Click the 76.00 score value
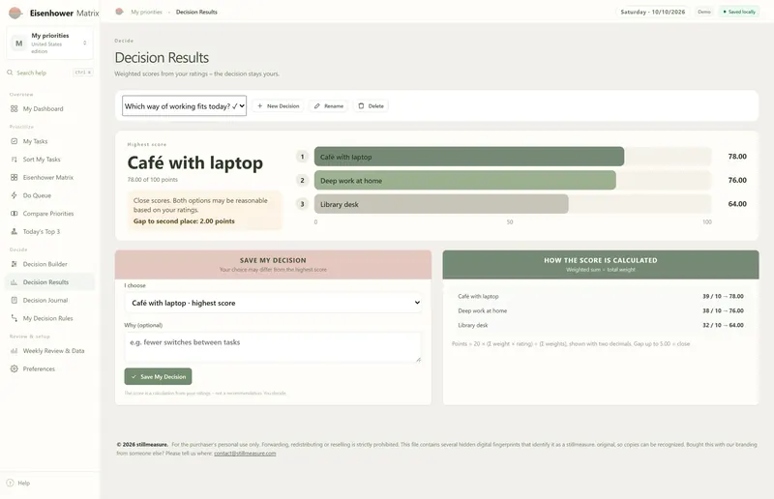The image size is (774, 499). click(737, 180)
